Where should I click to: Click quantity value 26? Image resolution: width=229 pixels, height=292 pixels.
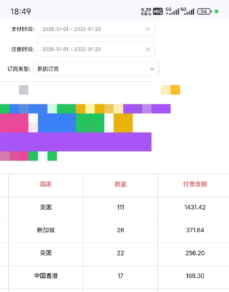pyautogui.click(x=120, y=230)
